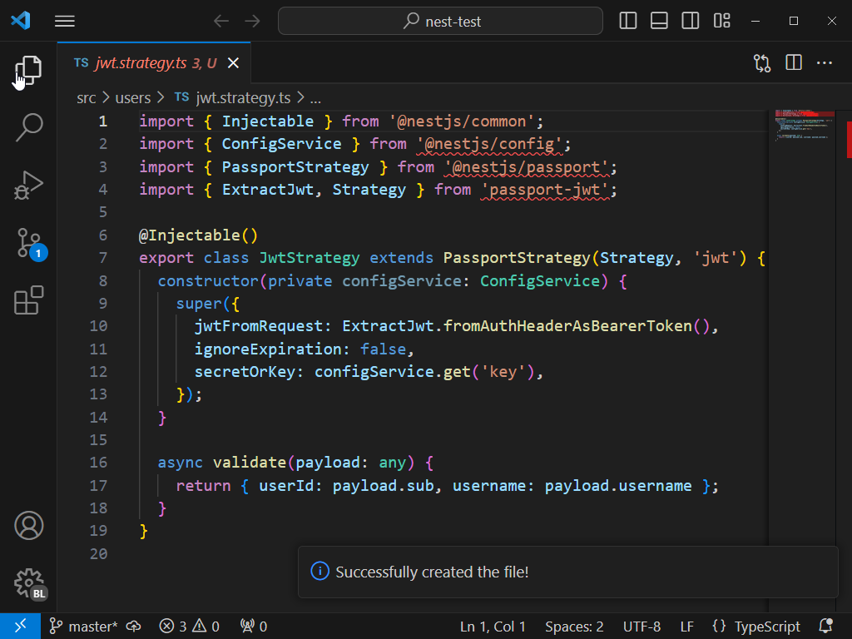Change indentation via Spaces: 2
The width and height of the screenshot is (852, 639).
coord(574,627)
